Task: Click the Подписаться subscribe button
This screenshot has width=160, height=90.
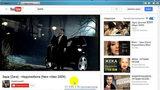Action: [x=20, y=85]
